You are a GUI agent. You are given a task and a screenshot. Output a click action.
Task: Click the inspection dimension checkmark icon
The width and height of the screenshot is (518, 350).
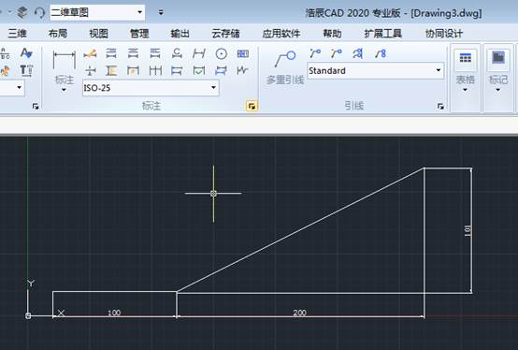[x=199, y=70]
